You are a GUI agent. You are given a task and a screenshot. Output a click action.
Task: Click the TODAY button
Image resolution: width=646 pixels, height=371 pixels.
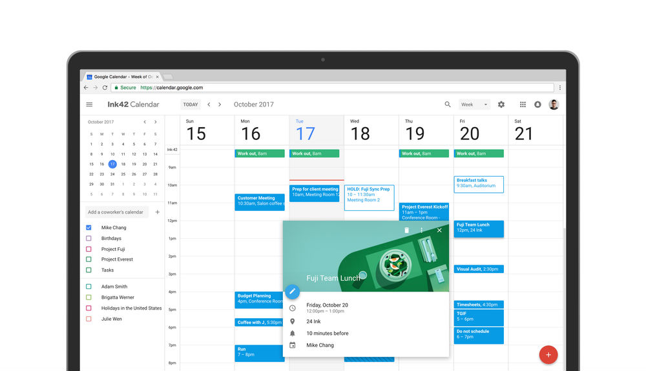point(191,105)
